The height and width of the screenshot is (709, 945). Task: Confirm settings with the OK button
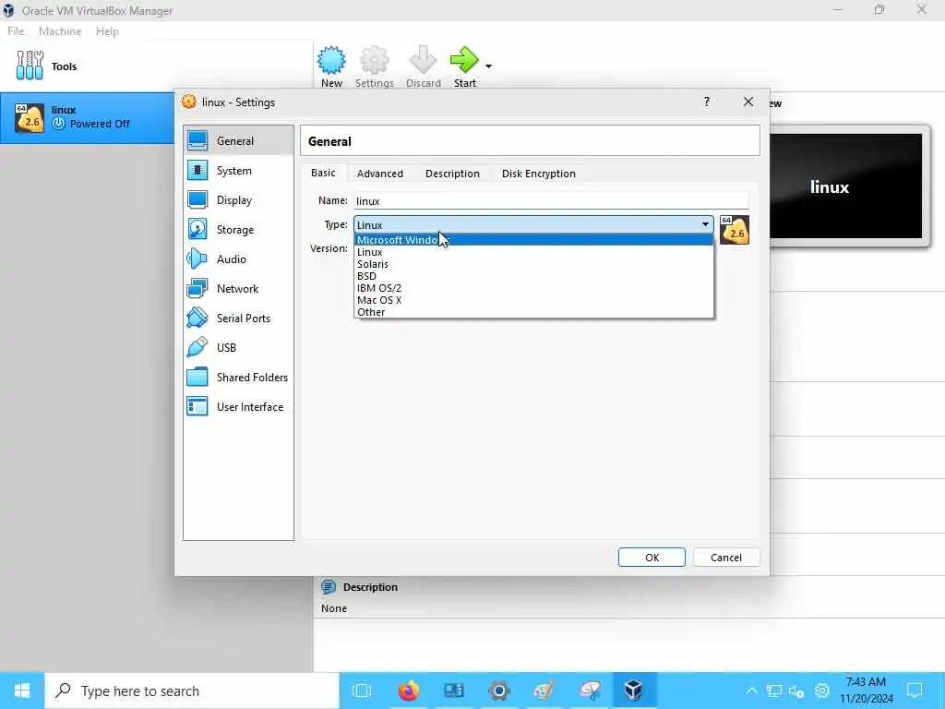pos(652,557)
